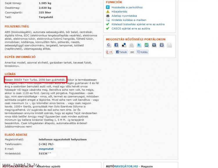Open 'Hozzáadás a parkolóhoz' link
Viewport: 218px width, 168px height.
(127, 7)
